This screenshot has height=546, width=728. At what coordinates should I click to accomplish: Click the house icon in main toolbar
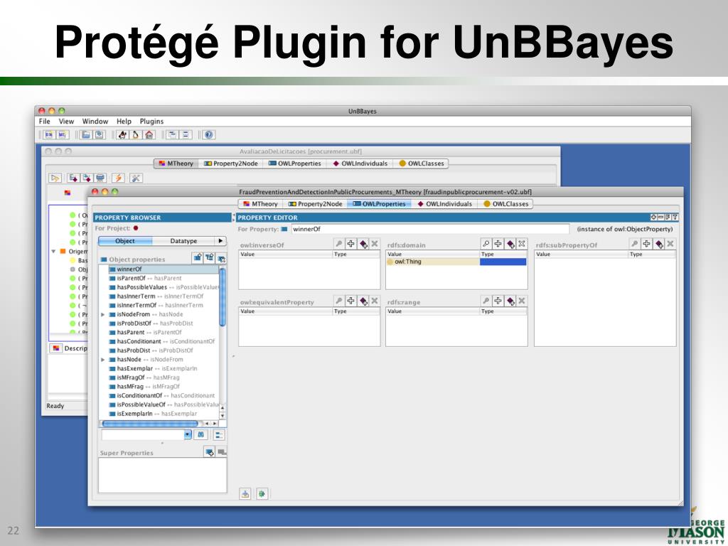click(149, 134)
